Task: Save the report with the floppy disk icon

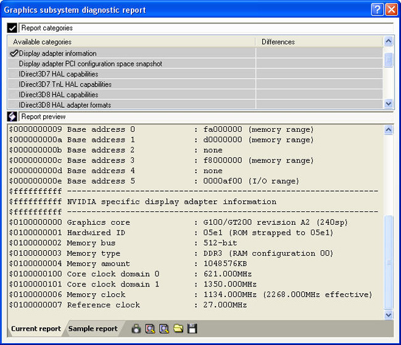Action: (x=192, y=328)
